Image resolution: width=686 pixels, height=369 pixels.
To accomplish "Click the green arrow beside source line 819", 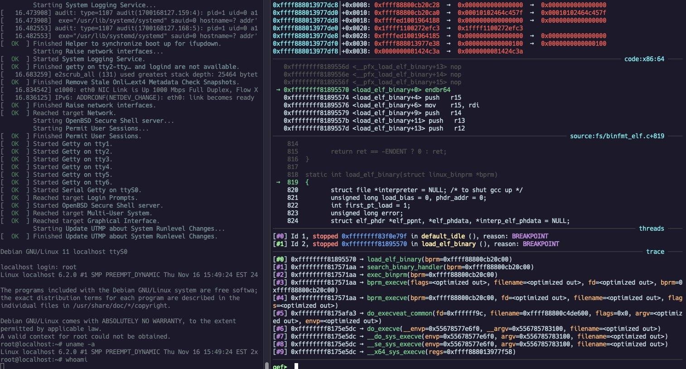I will 278,182.
